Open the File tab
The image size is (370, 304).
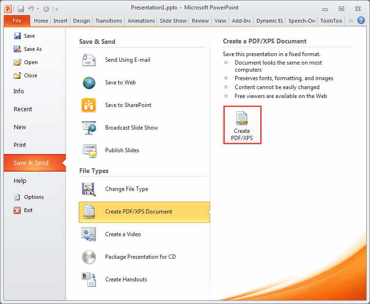17,21
